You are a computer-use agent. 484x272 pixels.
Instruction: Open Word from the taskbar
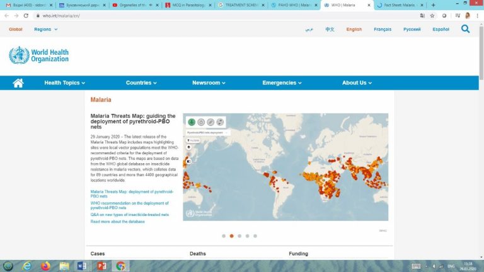pos(82,266)
